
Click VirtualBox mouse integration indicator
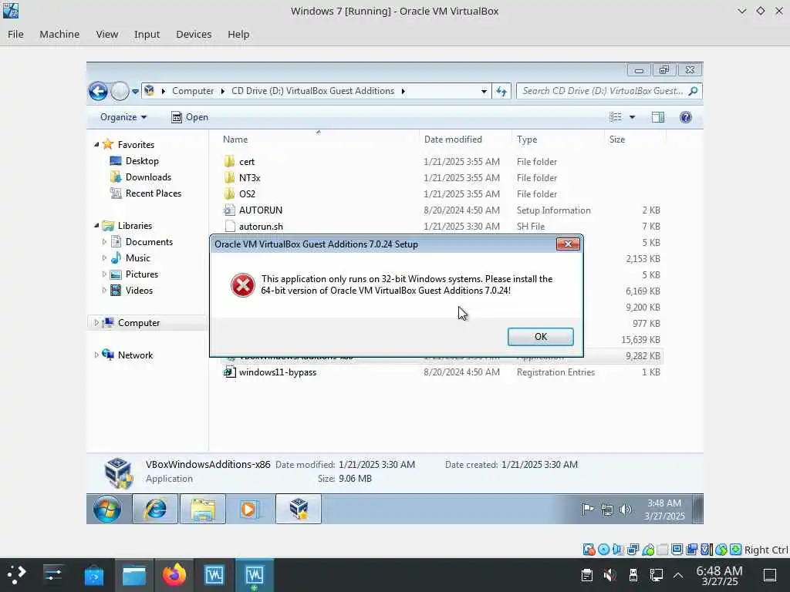click(x=721, y=549)
